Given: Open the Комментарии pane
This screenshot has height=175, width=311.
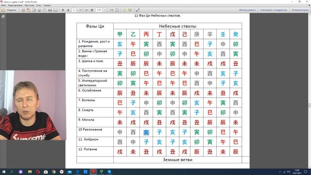Looking at the screenshot, I should pyautogui.click(x=300, y=10).
